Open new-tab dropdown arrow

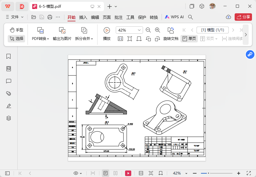(116, 6)
